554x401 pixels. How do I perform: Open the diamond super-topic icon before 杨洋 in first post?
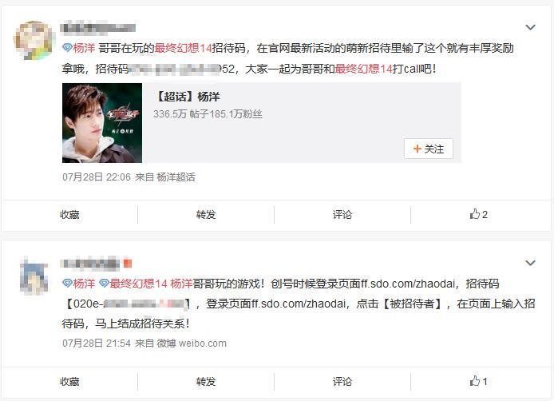coord(67,48)
